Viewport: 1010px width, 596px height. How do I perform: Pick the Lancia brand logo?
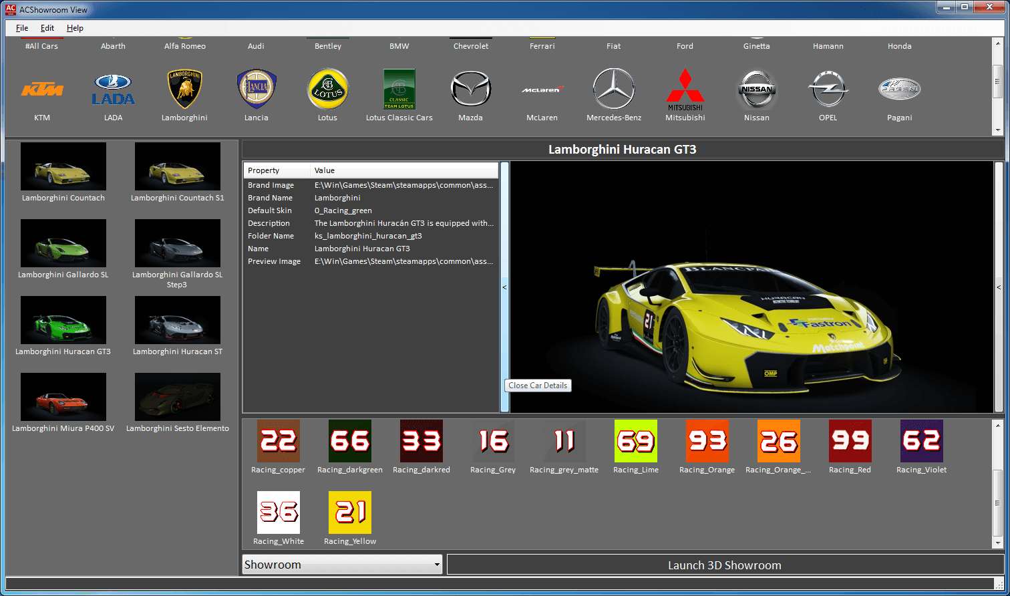[257, 90]
